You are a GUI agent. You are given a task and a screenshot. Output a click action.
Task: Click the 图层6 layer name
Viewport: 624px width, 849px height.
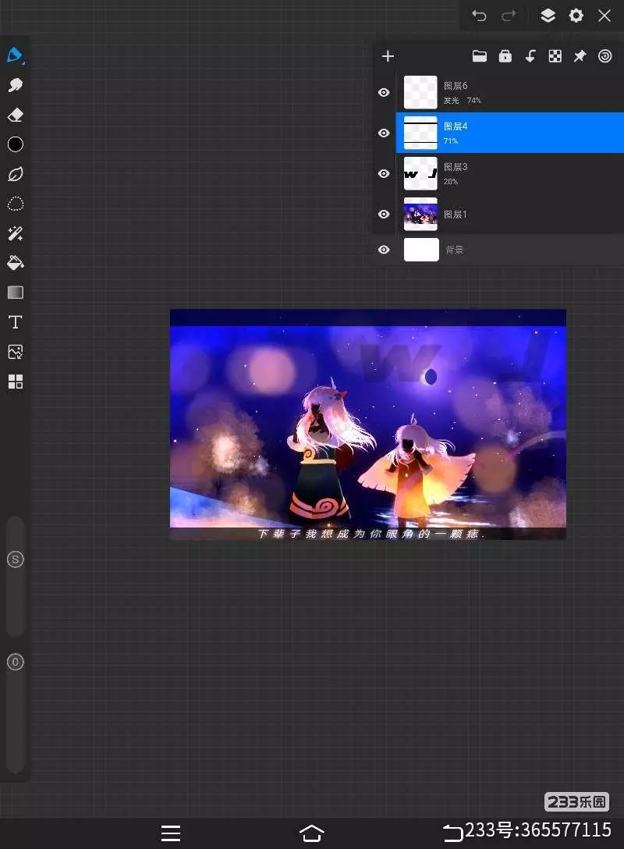[x=456, y=86]
